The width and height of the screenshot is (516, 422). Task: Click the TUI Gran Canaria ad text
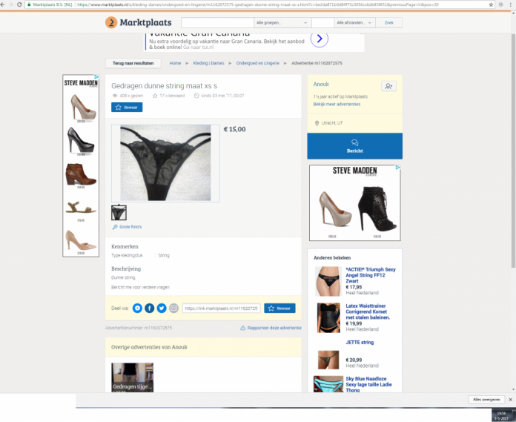click(x=227, y=44)
